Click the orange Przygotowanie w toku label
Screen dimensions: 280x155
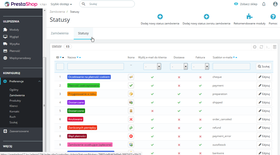82,94
